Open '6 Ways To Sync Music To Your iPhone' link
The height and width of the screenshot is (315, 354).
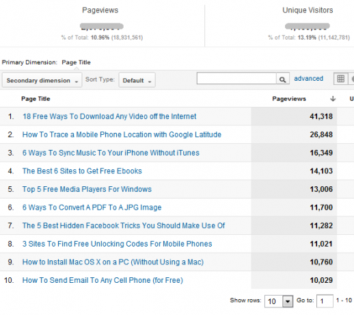point(111,153)
